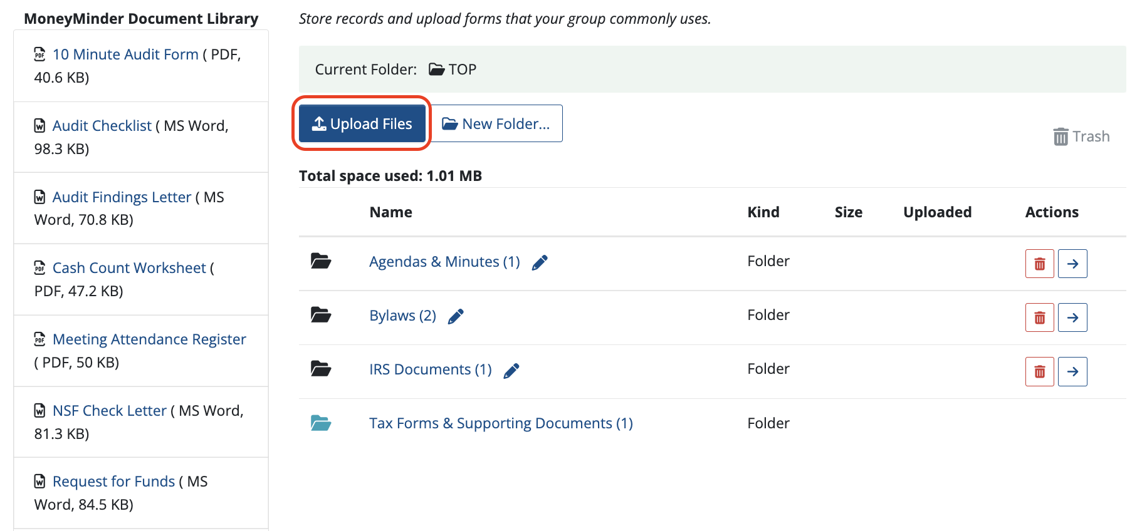Delete the IRS Documents folder
Viewport: 1142px width, 531px height.
pyautogui.click(x=1040, y=371)
